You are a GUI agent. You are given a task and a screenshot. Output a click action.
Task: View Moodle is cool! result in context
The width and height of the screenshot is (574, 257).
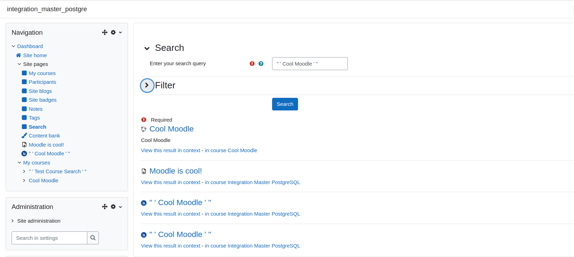click(x=171, y=182)
